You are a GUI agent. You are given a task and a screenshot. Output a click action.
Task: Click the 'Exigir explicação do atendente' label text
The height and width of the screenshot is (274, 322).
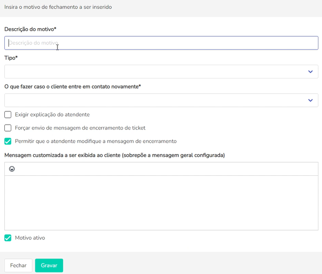(x=52, y=115)
